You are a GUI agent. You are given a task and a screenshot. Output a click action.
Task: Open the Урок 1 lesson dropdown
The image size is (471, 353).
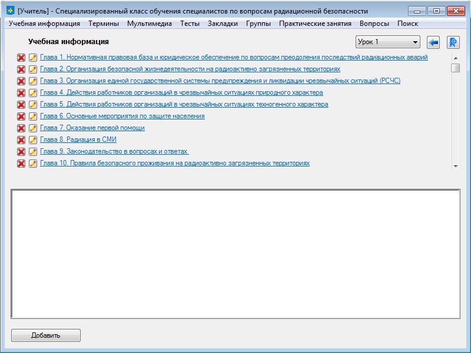pyautogui.click(x=388, y=42)
